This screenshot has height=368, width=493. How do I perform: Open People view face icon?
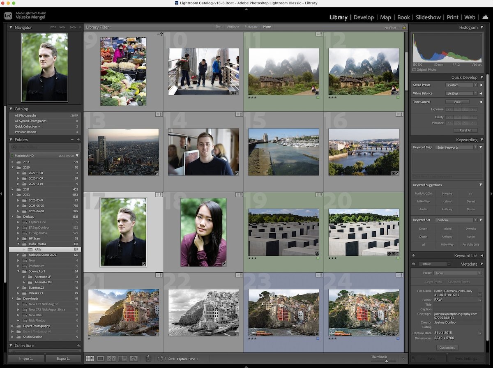pos(133,359)
